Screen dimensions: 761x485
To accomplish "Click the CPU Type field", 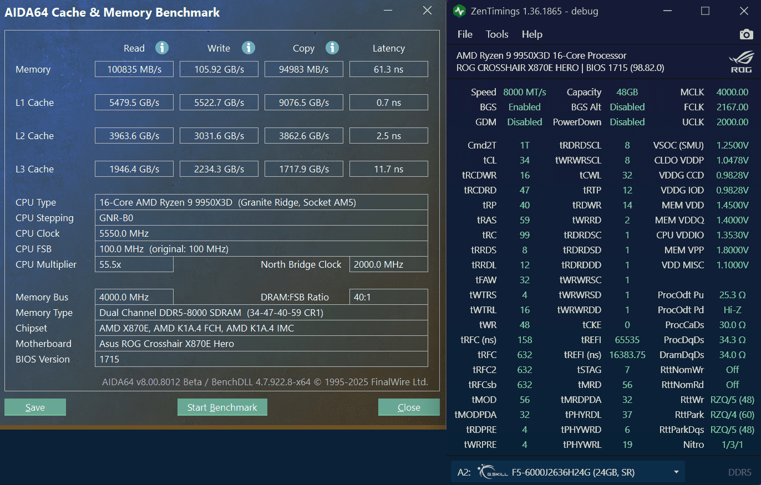I will click(261, 202).
